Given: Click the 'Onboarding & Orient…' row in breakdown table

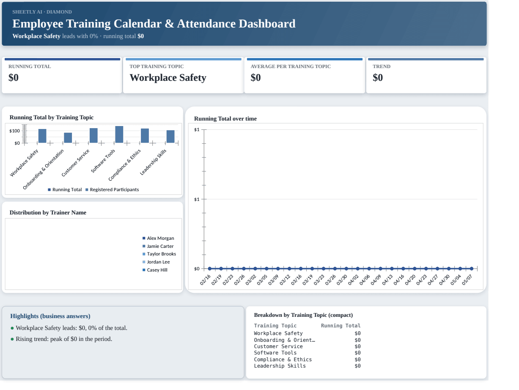Looking at the screenshot, I should point(308,340).
